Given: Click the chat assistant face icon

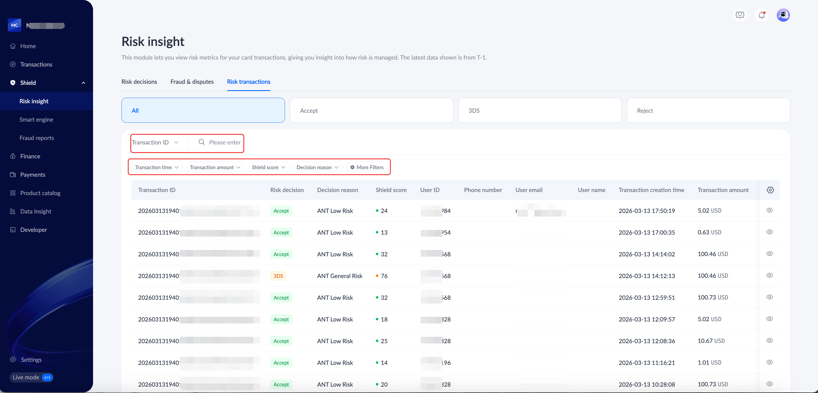Looking at the screenshot, I should [739, 15].
